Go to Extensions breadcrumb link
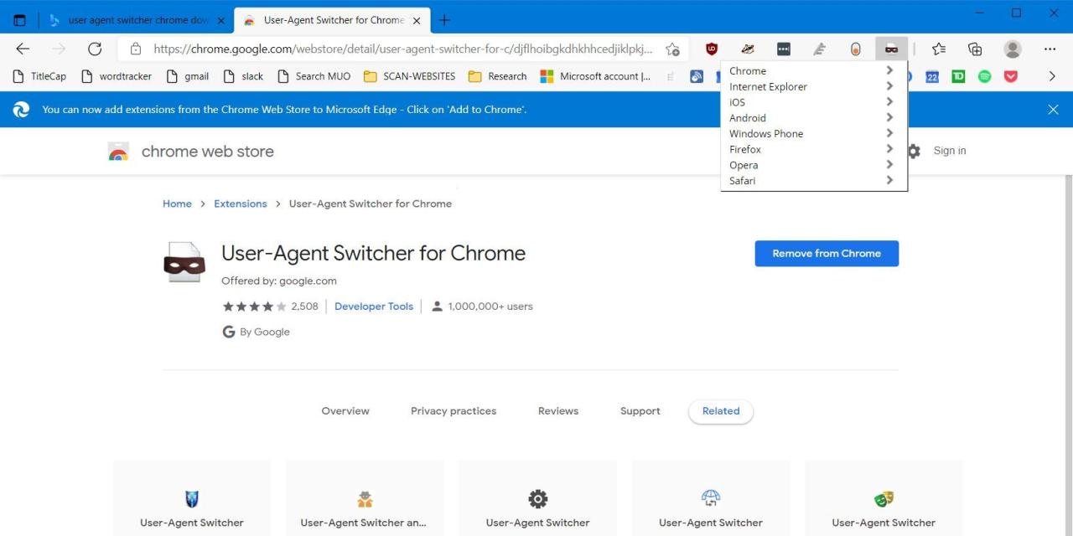This screenshot has width=1073, height=536. click(241, 204)
